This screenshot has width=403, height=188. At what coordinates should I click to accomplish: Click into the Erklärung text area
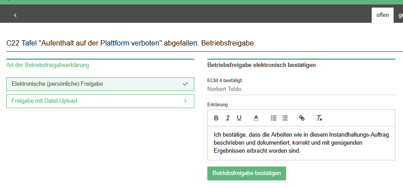(301, 143)
